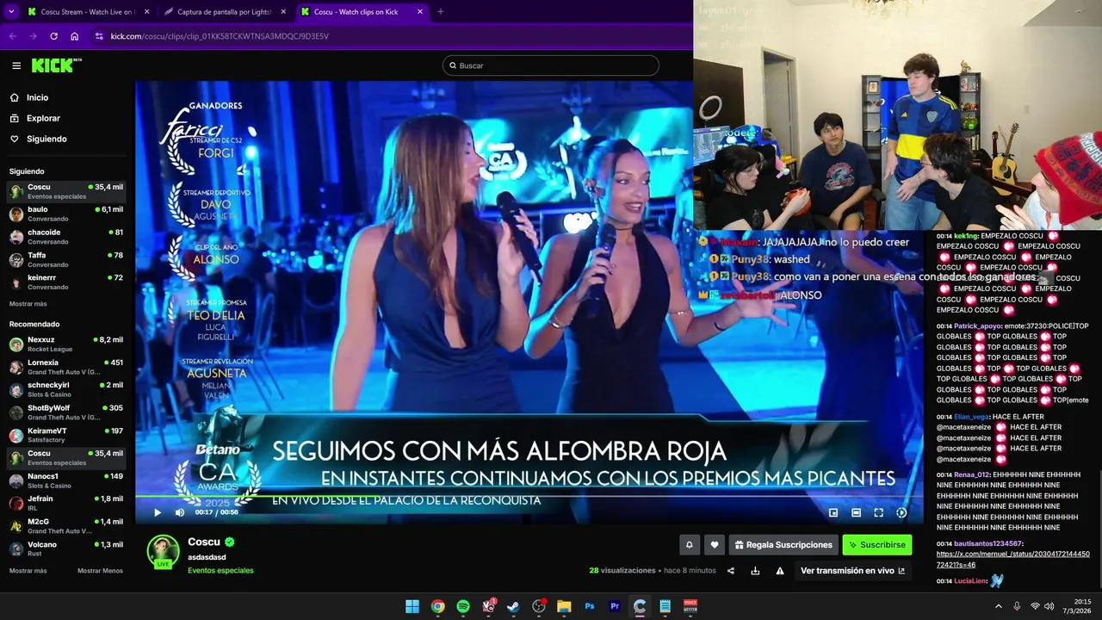Download the clip
This screenshot has width=1102, height=620.
755,570
